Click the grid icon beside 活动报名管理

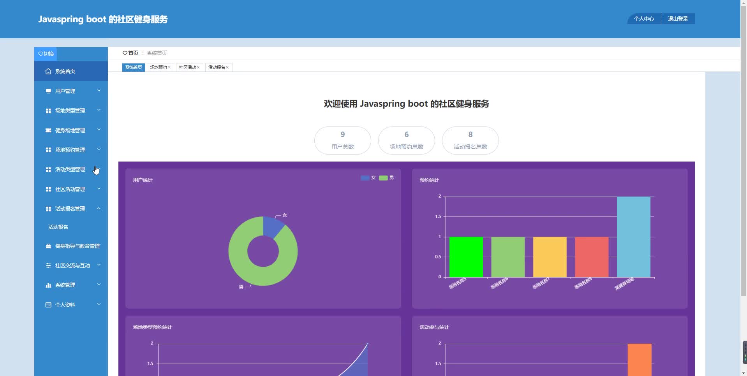(48, 209)
